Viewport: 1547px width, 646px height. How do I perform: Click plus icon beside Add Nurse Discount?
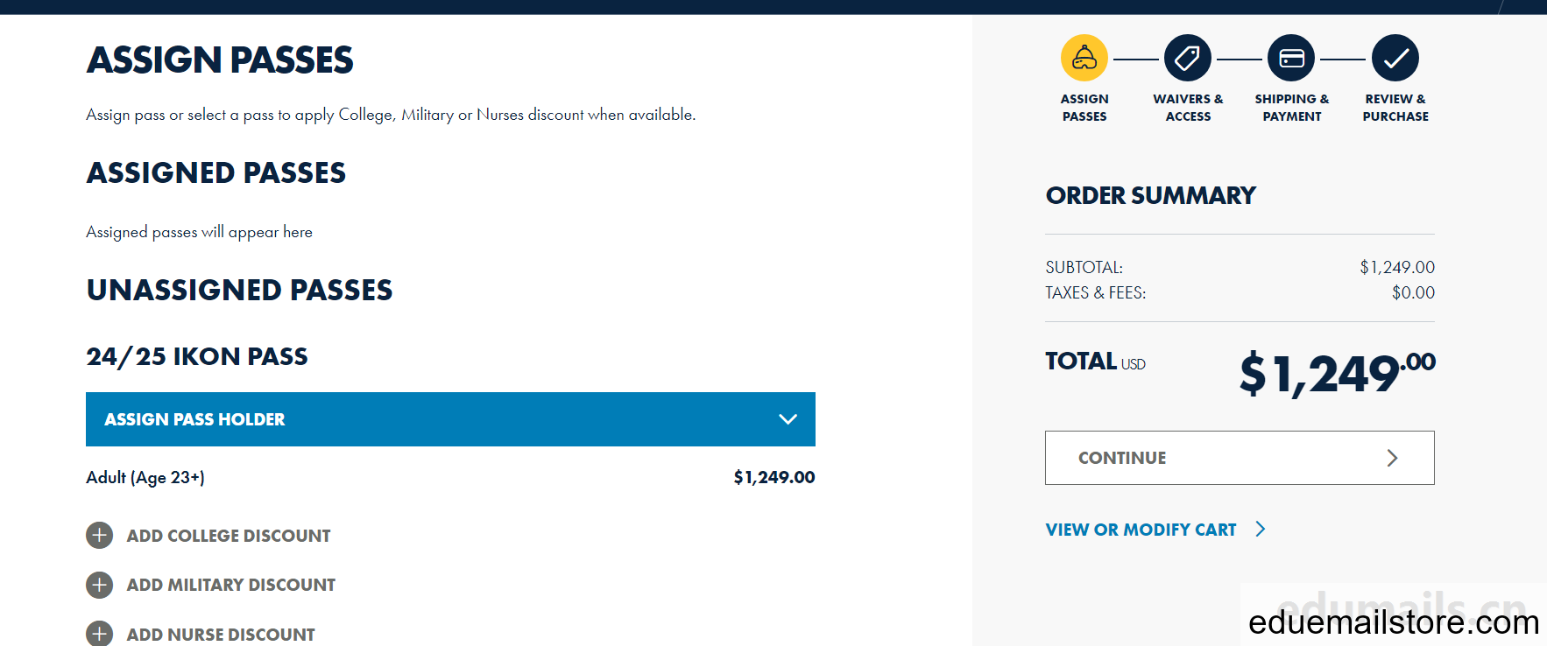[x=100, y=634]
